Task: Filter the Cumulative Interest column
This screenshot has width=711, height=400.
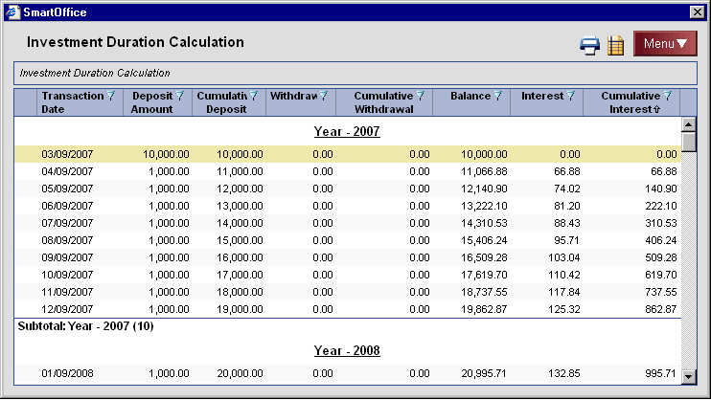Action: click(668, 96)
